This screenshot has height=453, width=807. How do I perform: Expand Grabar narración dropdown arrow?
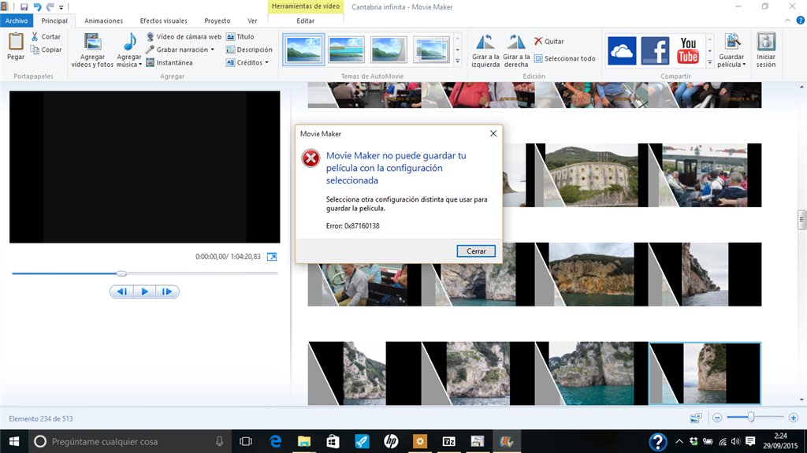pyautogui.click(x=212, y=50)
